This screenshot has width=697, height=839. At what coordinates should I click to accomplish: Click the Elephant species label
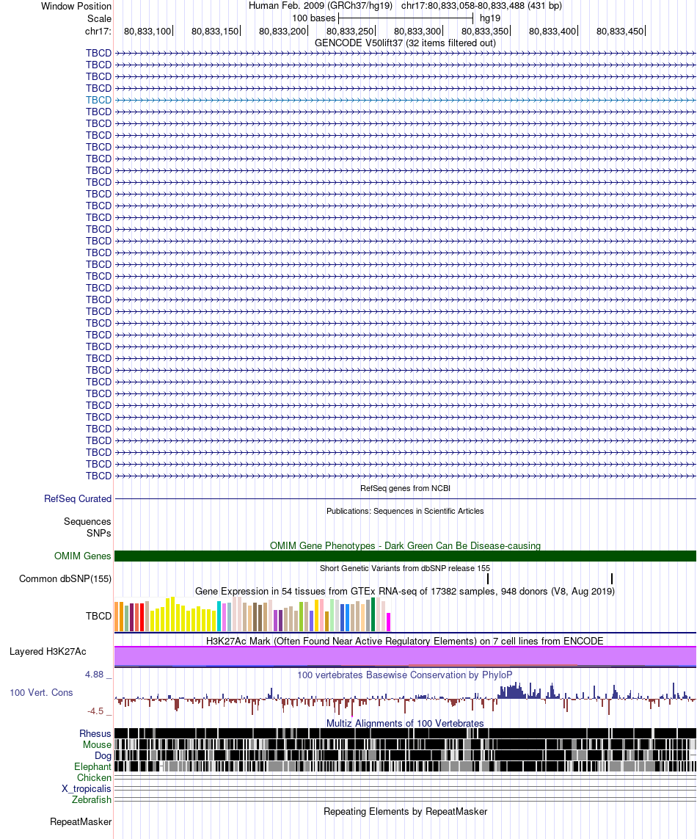click(x=92, y=767)
